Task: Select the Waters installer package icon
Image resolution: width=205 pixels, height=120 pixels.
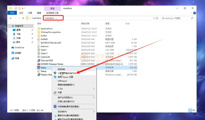Action: (x=39, y=75)
